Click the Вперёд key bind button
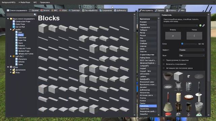 [173, 36]
